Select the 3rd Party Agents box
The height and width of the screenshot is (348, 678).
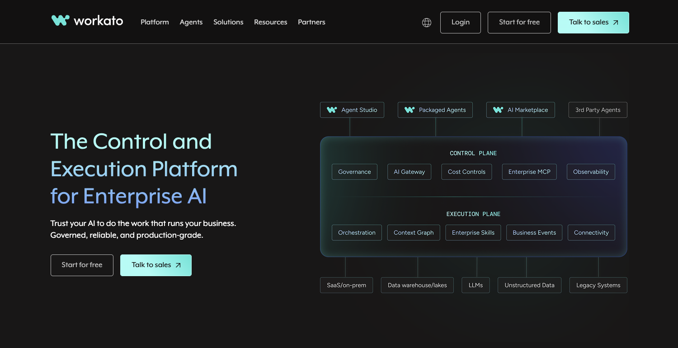598,110
